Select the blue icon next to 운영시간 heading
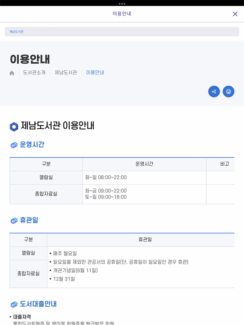 click(14, 145)
